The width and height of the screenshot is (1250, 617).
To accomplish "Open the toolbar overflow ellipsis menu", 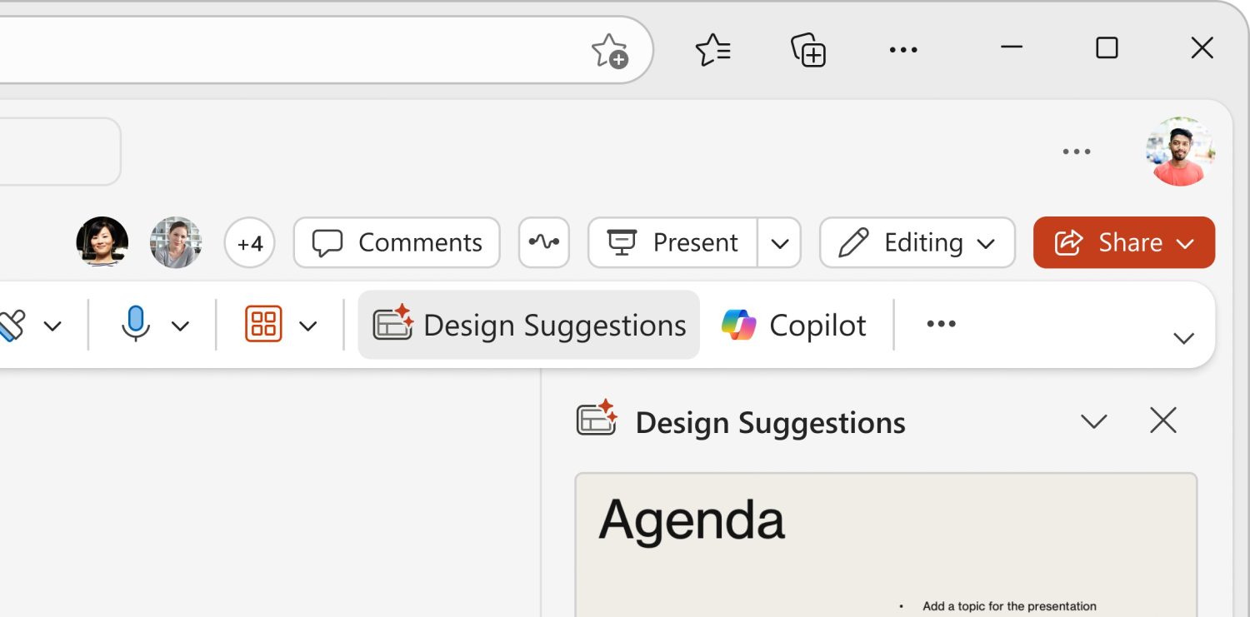I will (x=940, y=324).
